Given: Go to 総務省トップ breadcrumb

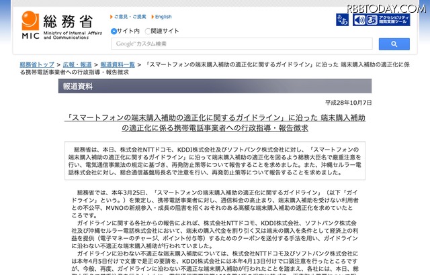Looking at the screenshot, I should coord(37,64).
